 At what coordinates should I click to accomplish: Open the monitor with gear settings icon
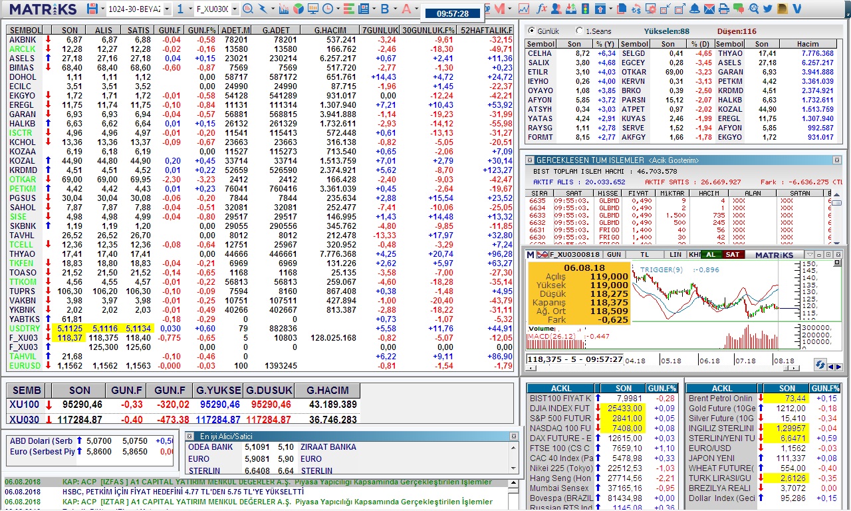650,9
